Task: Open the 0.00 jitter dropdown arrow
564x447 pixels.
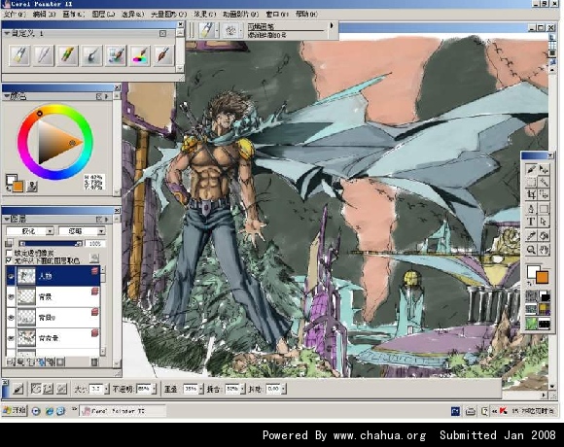Action: coord(284,389)
